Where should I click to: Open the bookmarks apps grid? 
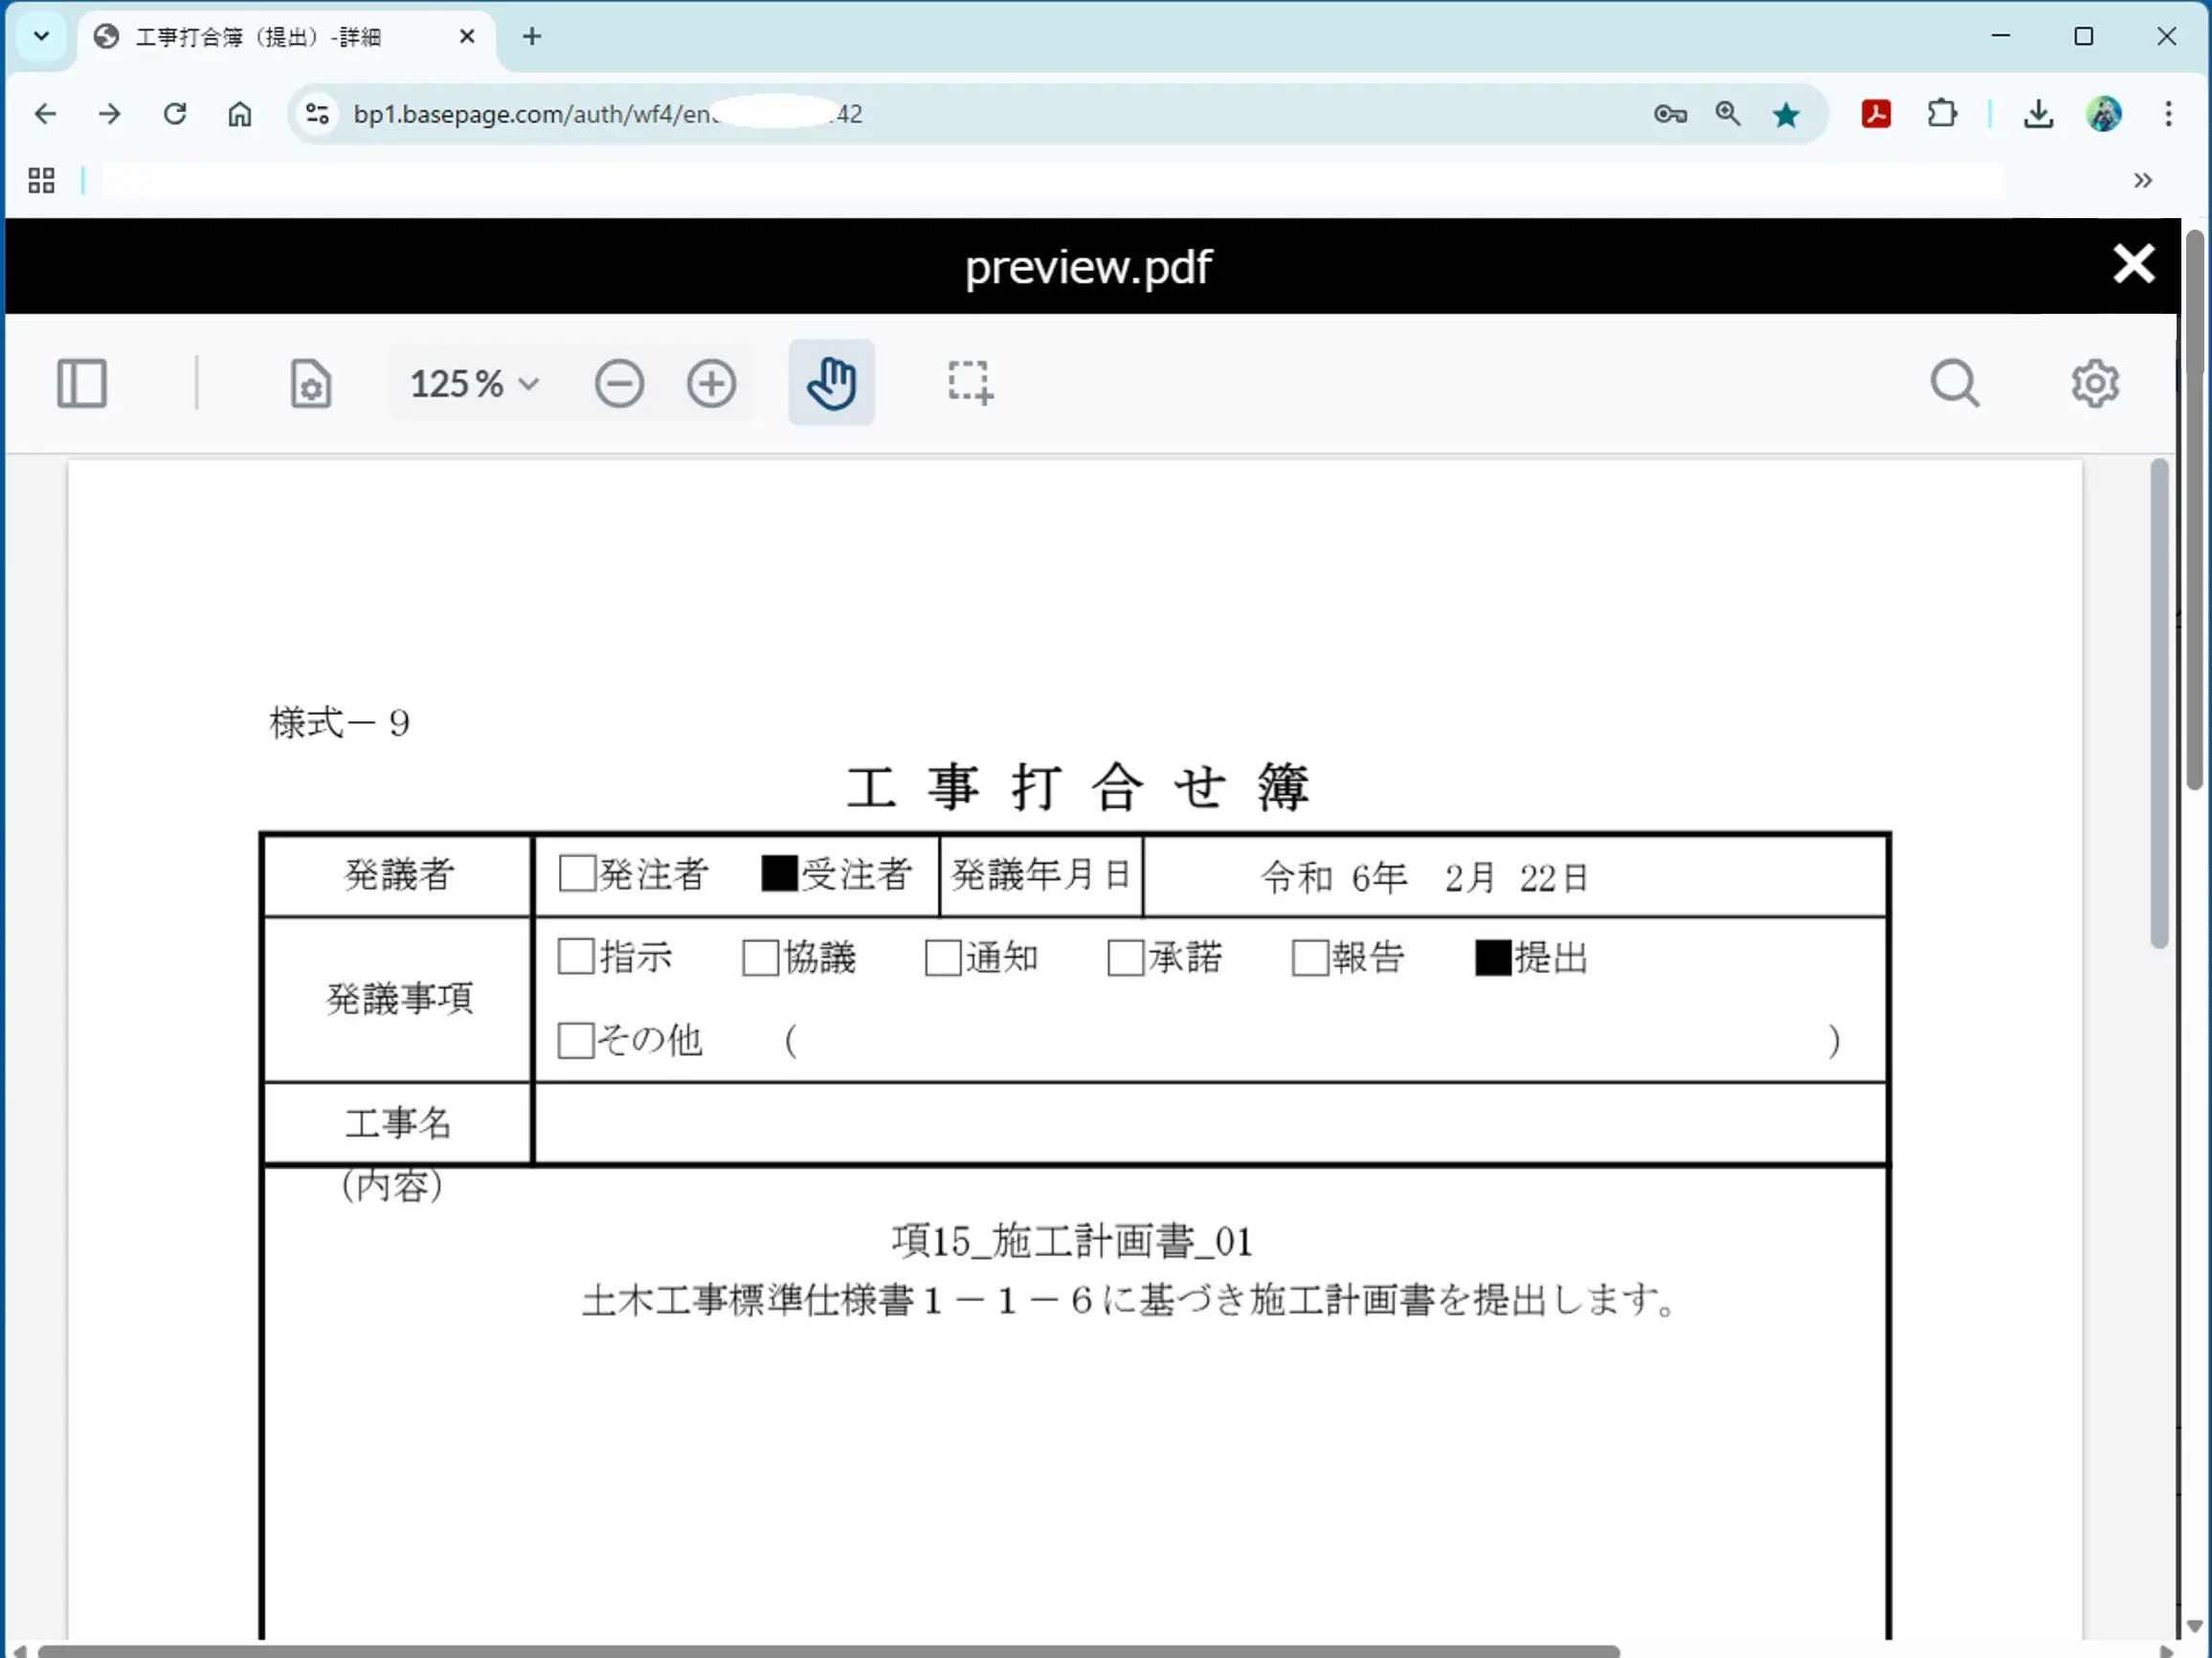pyautogui.click(x=41, y=181)
